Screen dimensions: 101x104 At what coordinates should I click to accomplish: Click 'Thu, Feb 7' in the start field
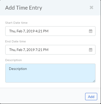tap(17, 31)
